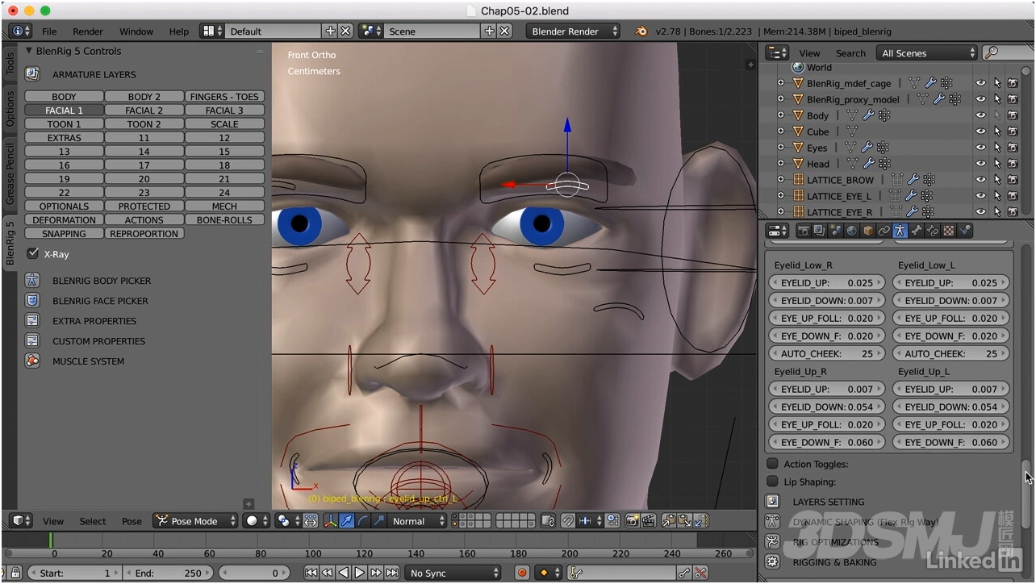Switch to the Tools sidebar tab
1036x584 pixels.
pos(10,65)
